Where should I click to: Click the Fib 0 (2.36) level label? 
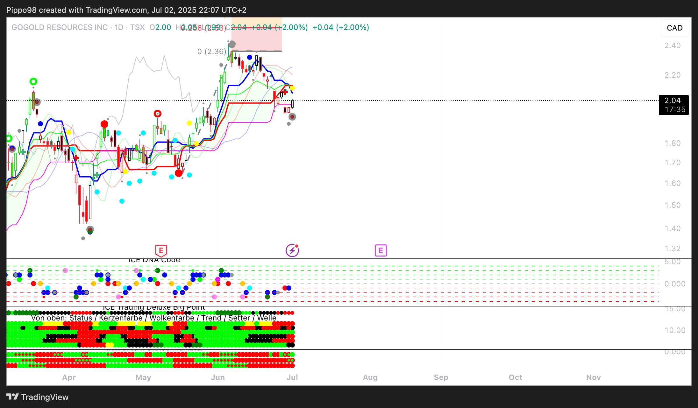(x=211, y=52)
